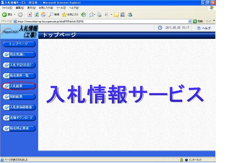
Task: Open the Search (検索) magnifier tool
Action: tap(54, 14)
